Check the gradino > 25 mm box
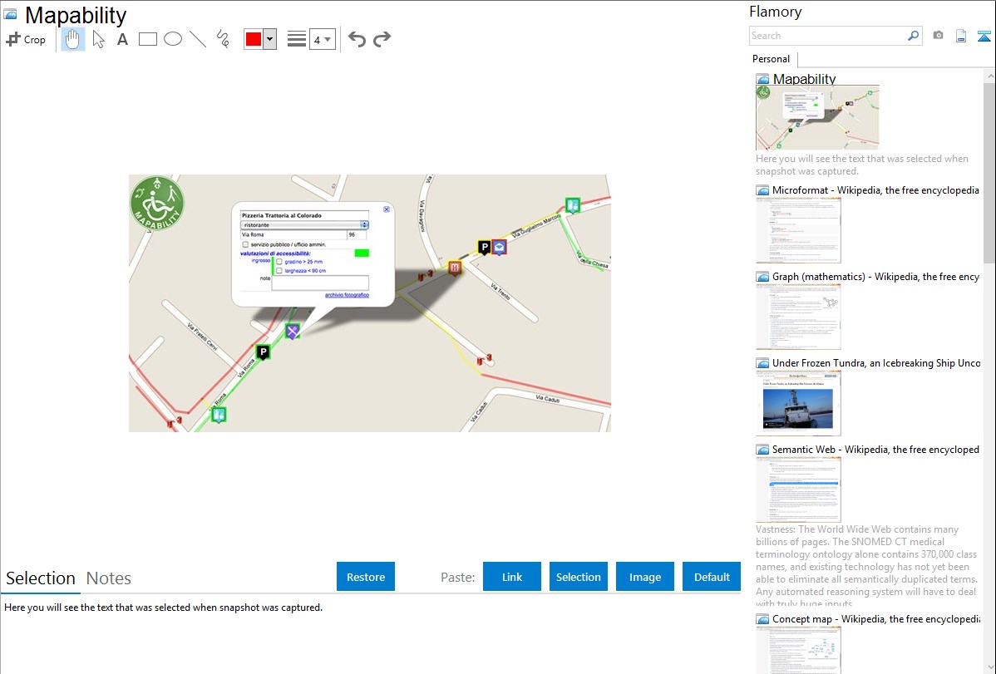The image size is (996, 674). [x=279, y=261]
